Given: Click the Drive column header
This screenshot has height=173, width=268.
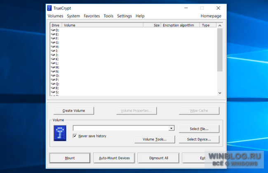Looking at the screenshot, I should 56,25.
